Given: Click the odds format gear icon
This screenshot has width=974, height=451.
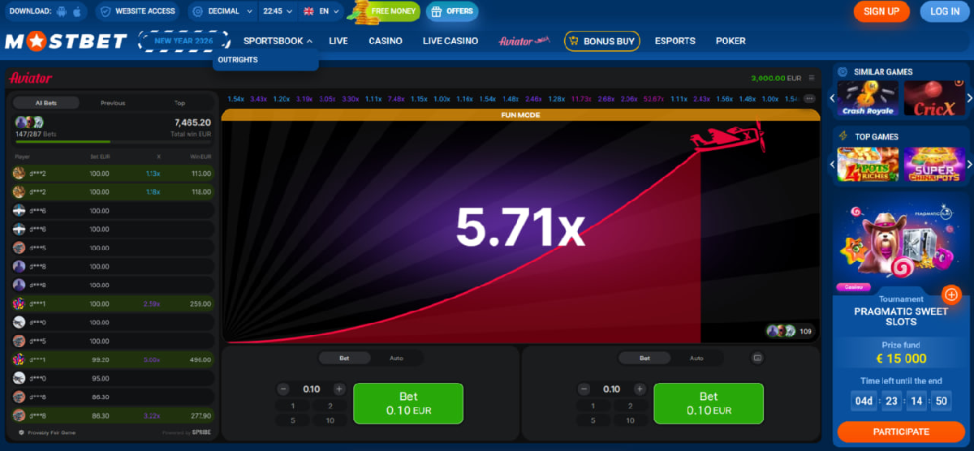Looking at the screenshot, I should (197, 11).
